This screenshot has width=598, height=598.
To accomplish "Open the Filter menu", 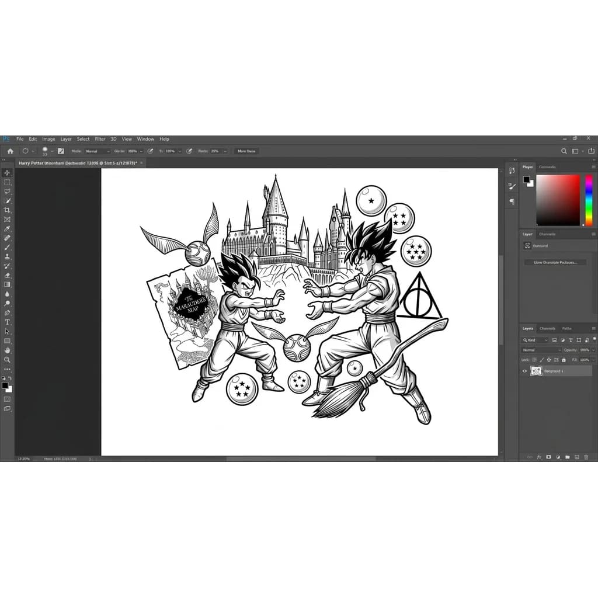I will pyautogui.click(x=100, y=139).
